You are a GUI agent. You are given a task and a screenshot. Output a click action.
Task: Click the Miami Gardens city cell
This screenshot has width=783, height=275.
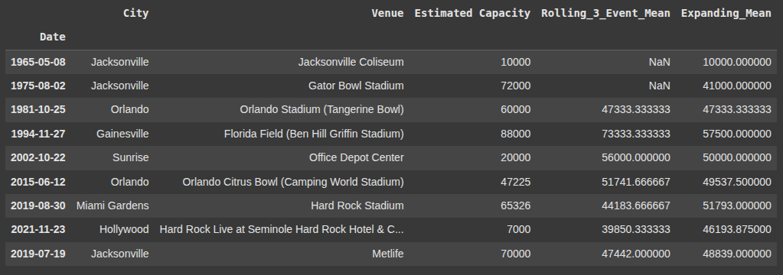tap(113, 205)
